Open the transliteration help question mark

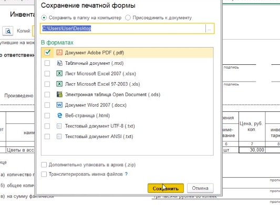[126, 174]
